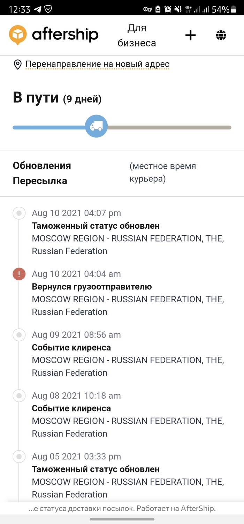Click the red exclamation alert marker
The width and height of the screenshot is (244, 524).
(x=19, y=274)
